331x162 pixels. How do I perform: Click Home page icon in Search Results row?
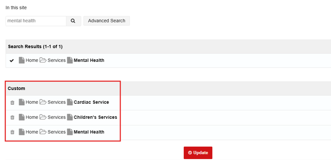[x=22, y=60]
